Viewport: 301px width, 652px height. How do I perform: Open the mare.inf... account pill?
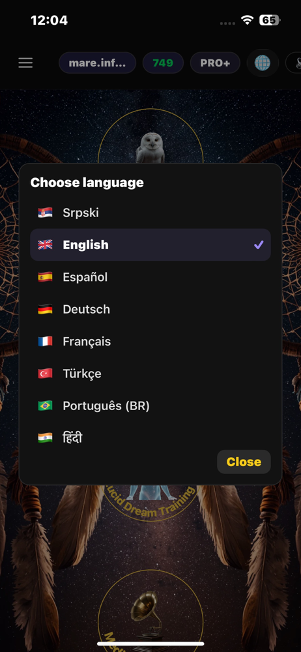click(x=97, y=63)
